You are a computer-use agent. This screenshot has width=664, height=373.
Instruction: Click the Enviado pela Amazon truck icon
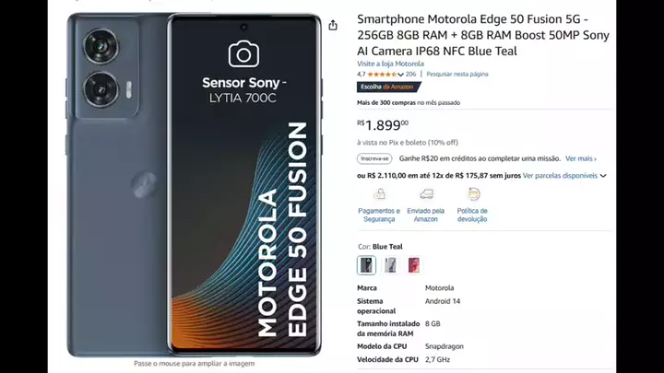[426, 194]
